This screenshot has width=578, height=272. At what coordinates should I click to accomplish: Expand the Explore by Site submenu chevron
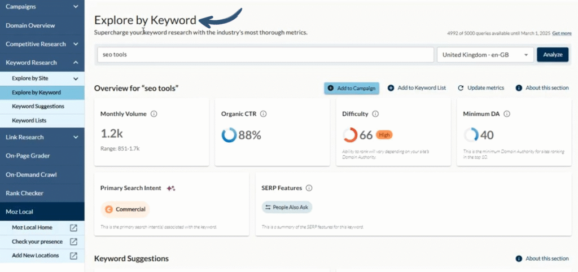click(x=76, y=78)
